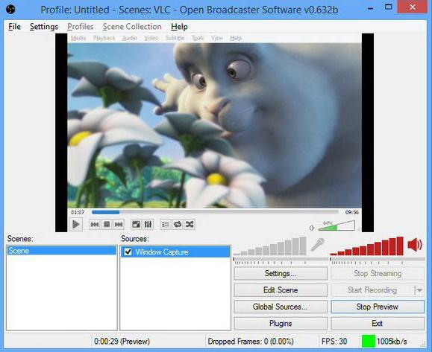Open VLC extended settings equalizer icon

[x=148, y=225]
